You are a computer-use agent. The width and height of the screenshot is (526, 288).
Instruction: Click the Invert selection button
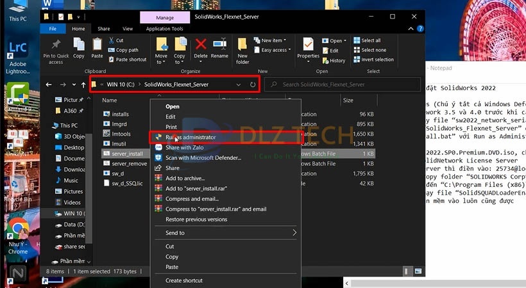point(377,60)
